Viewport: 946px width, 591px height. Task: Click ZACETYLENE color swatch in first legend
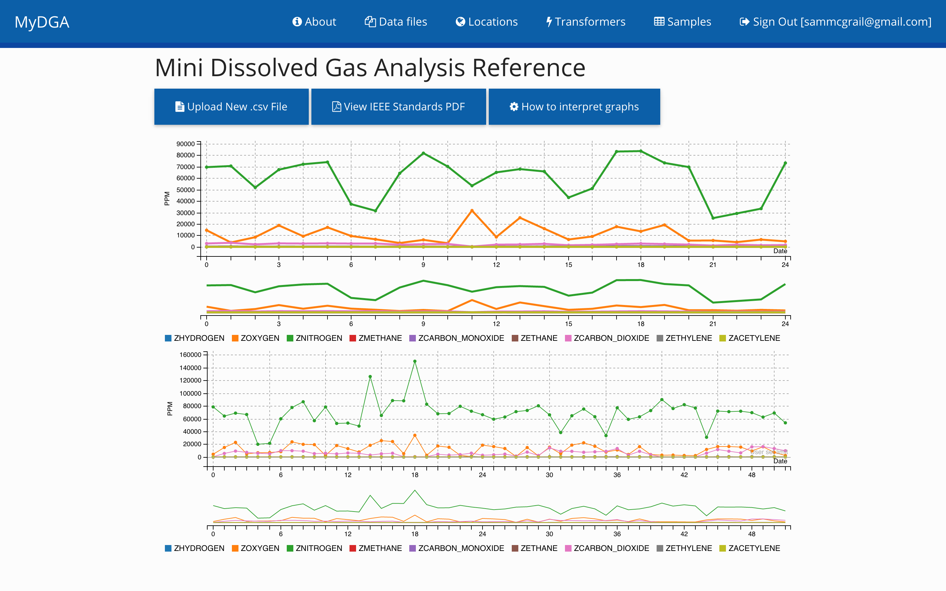[722, 338]
